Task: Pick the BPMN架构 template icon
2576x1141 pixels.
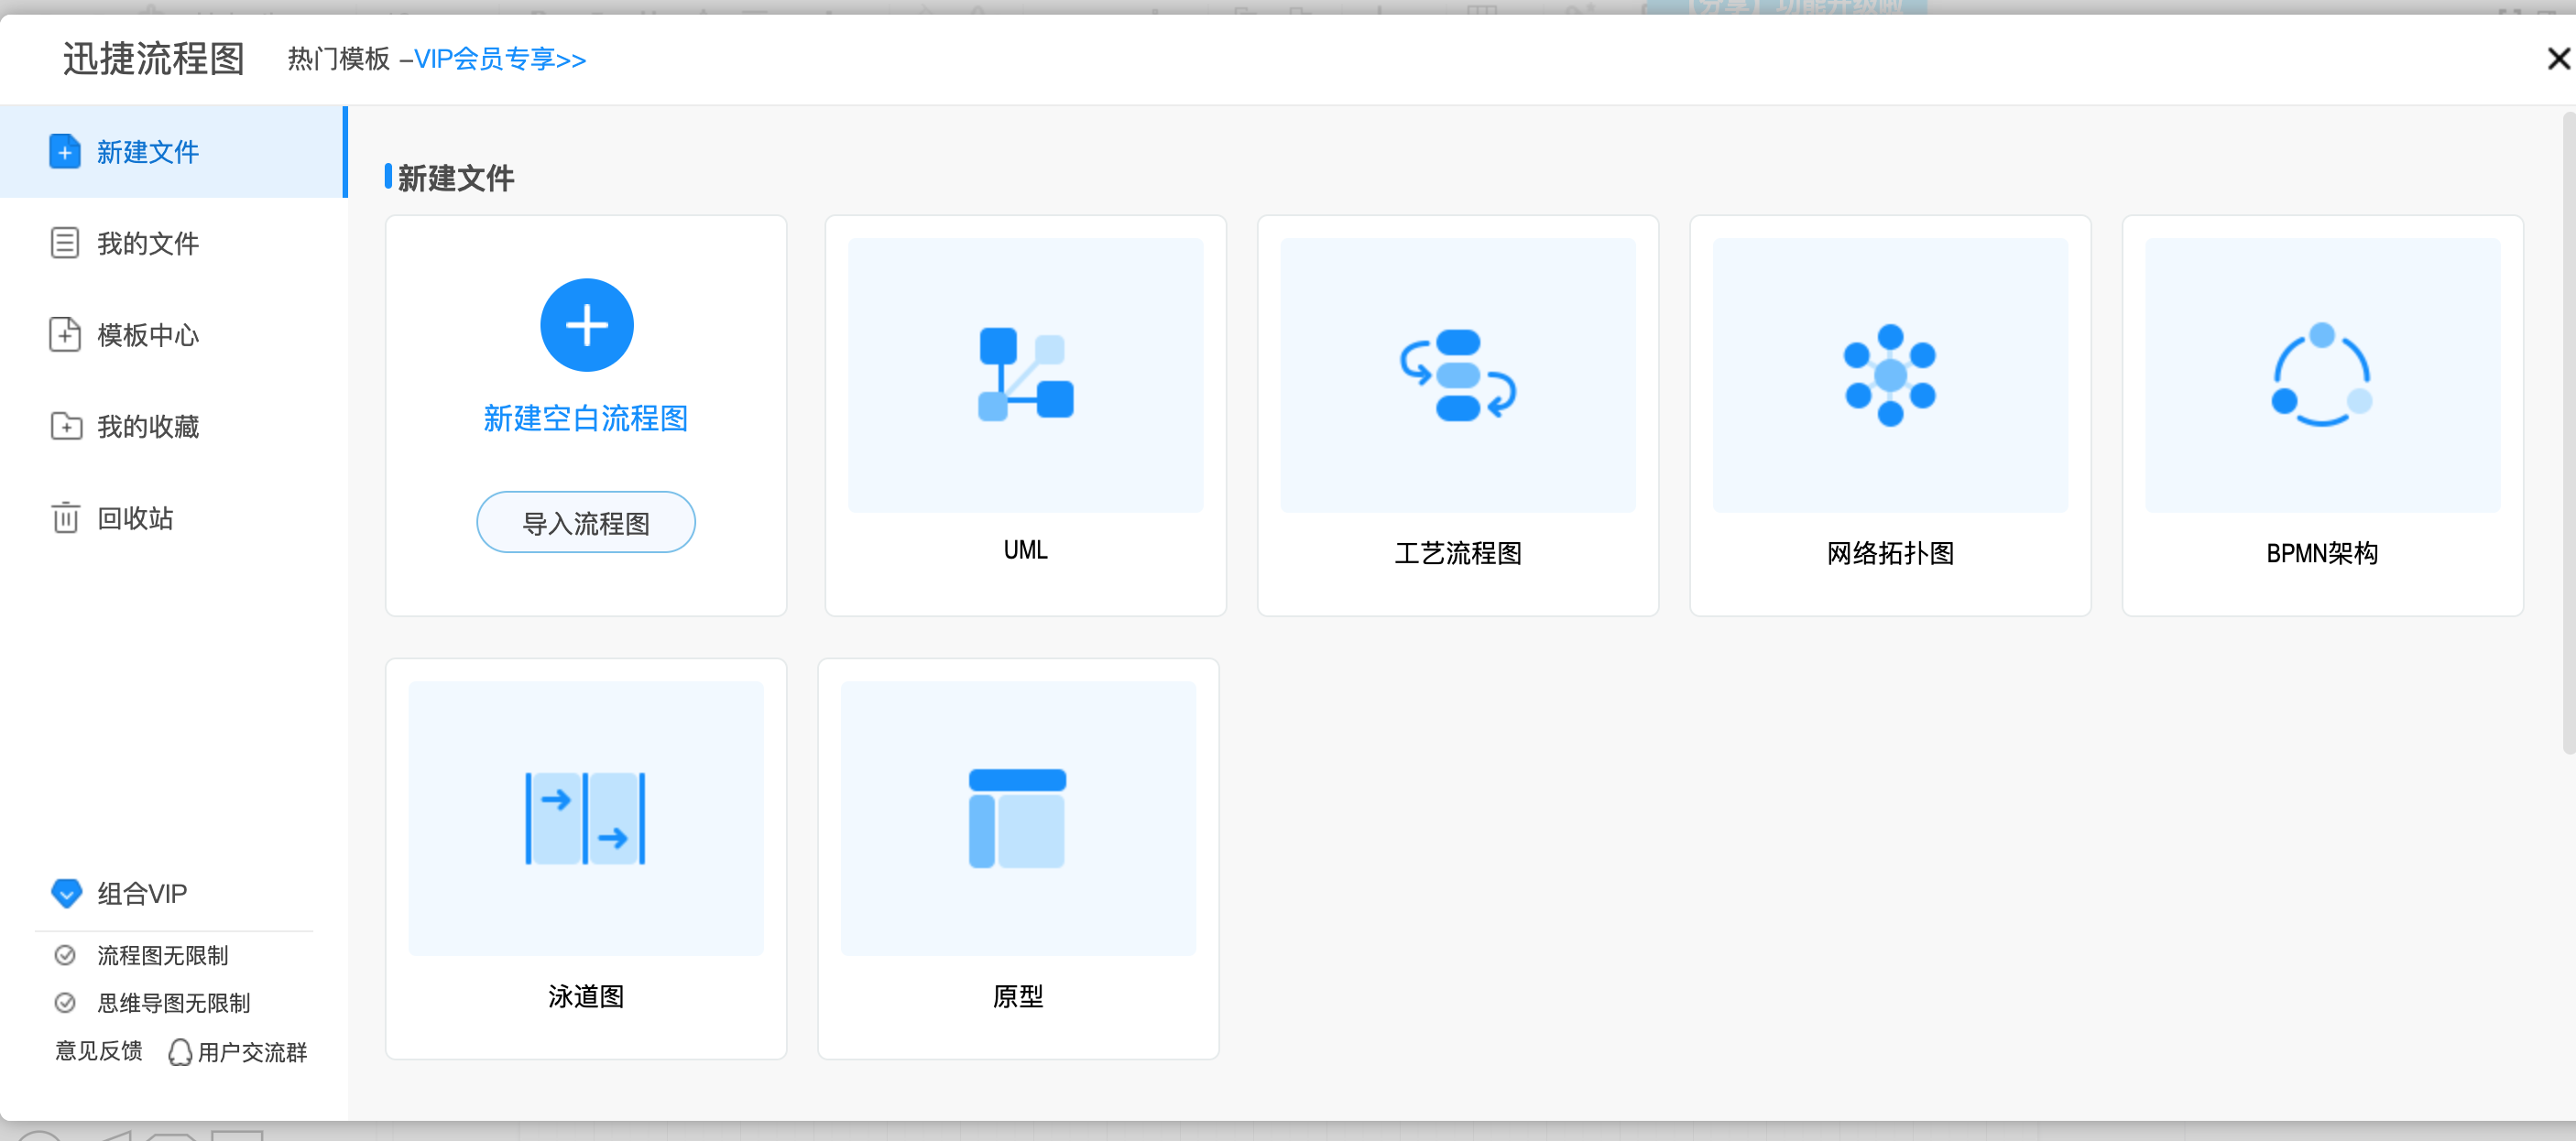Action: (2321, 374)
